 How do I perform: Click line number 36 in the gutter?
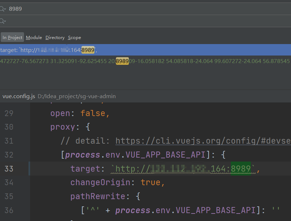[9, 210]
